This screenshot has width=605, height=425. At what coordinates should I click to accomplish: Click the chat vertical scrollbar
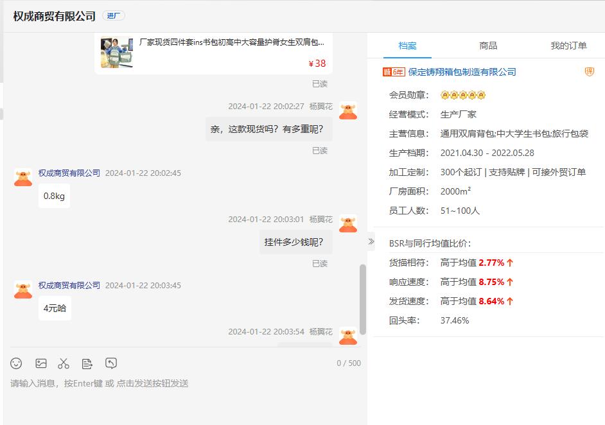coord(363,299)
